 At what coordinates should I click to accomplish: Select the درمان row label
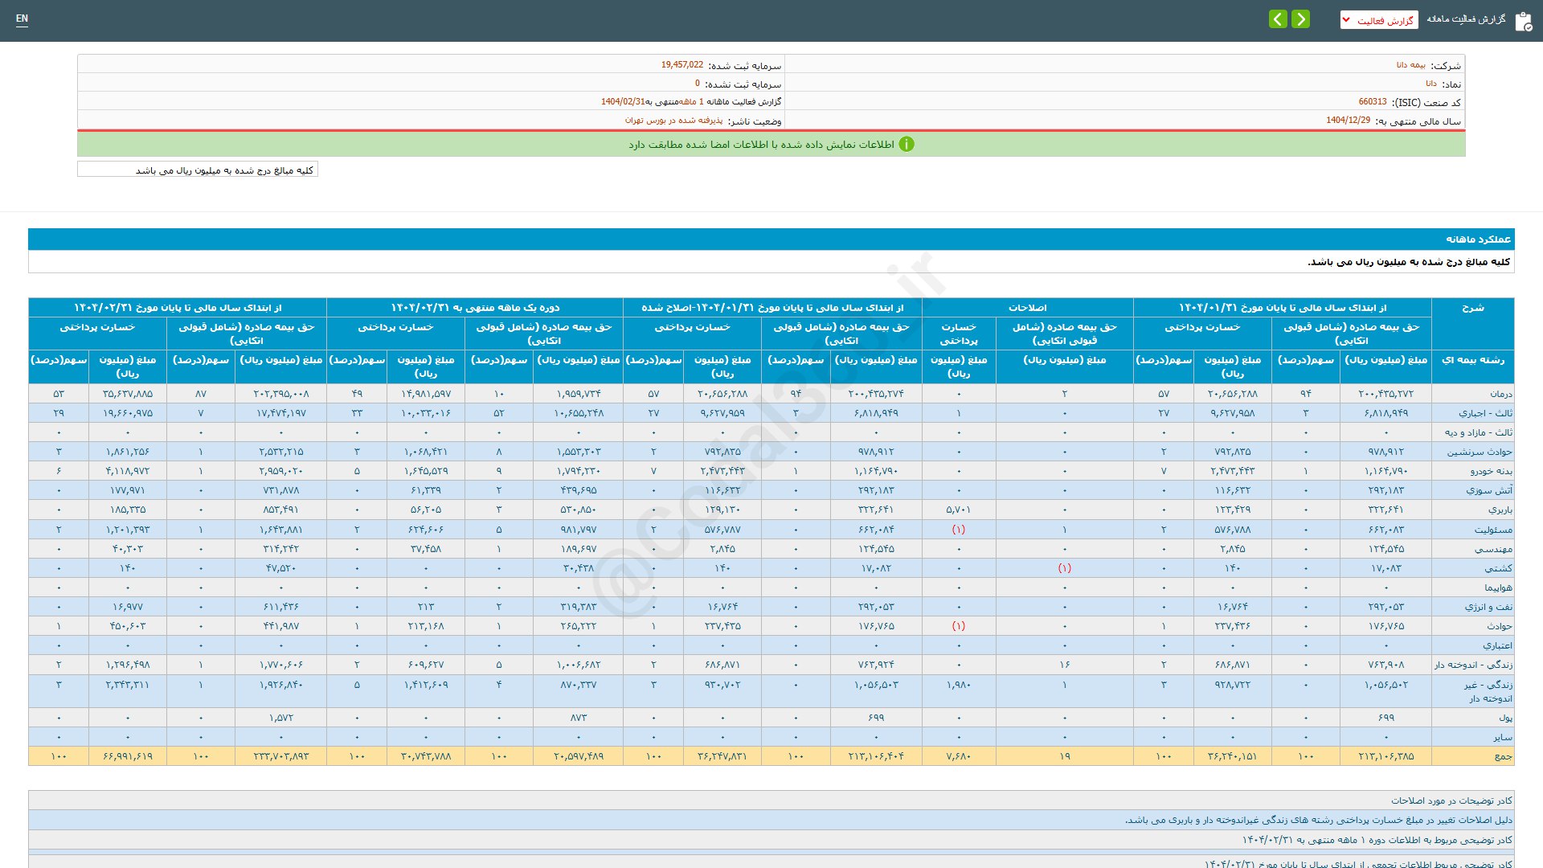pyautogui.click(x=1500, y=394)
